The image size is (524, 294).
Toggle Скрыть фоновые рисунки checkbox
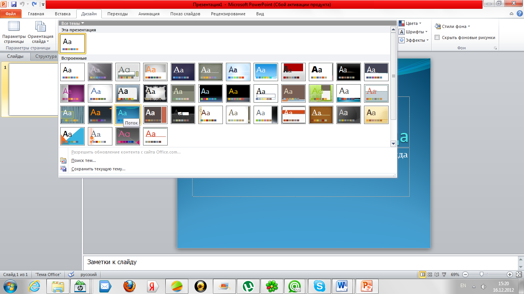[437, 38]
